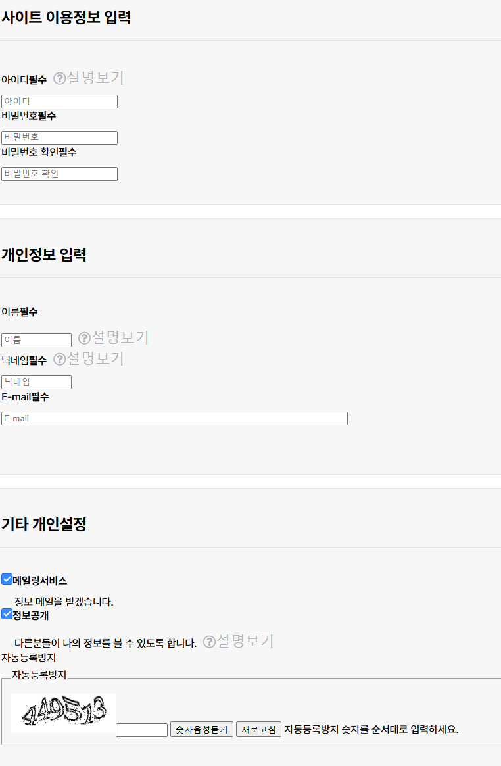
Task: Select the 메일링서비스 label text
Action: pyautogui.click(x=40, y=581)
